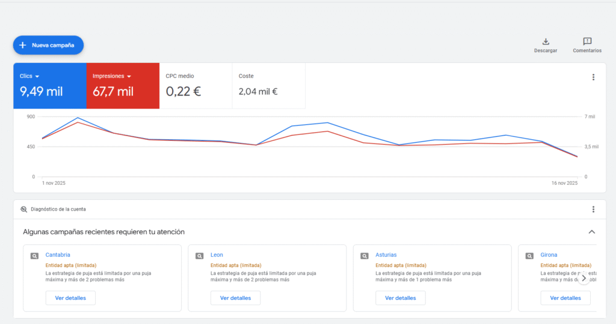Click the search campaign icon on Leon card

[200, 256]
